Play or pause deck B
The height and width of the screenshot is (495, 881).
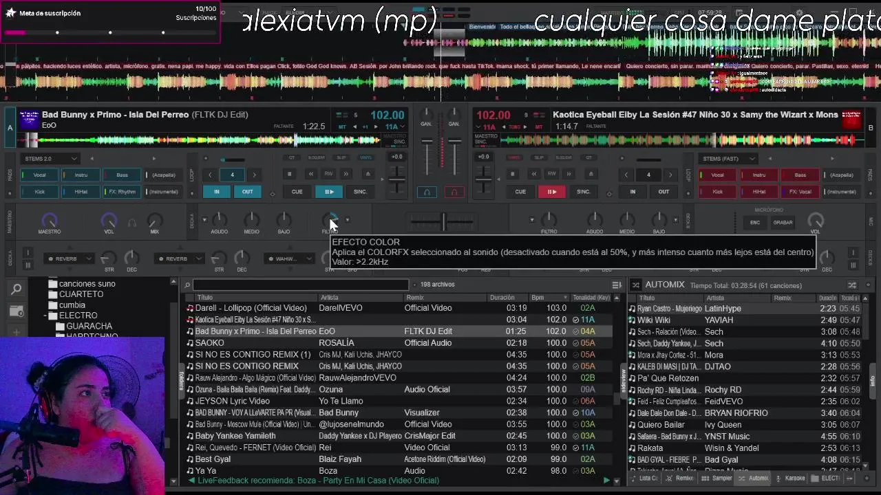tap(551, 192)
